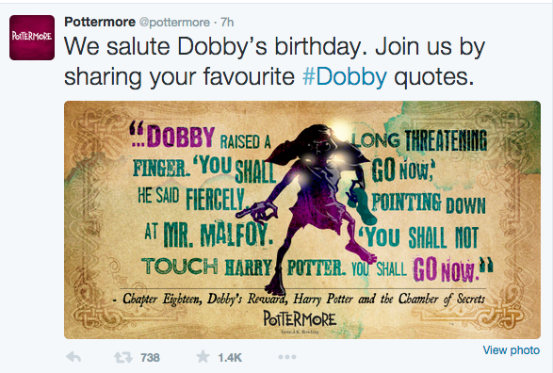
Task: Click the purple DOBBY word in the image
Action: [181, 137]
